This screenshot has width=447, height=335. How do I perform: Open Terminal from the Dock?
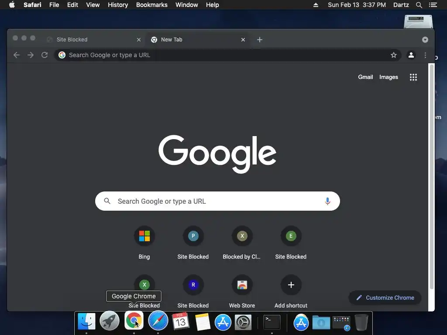pyautogui.click(x=272, y=322)
